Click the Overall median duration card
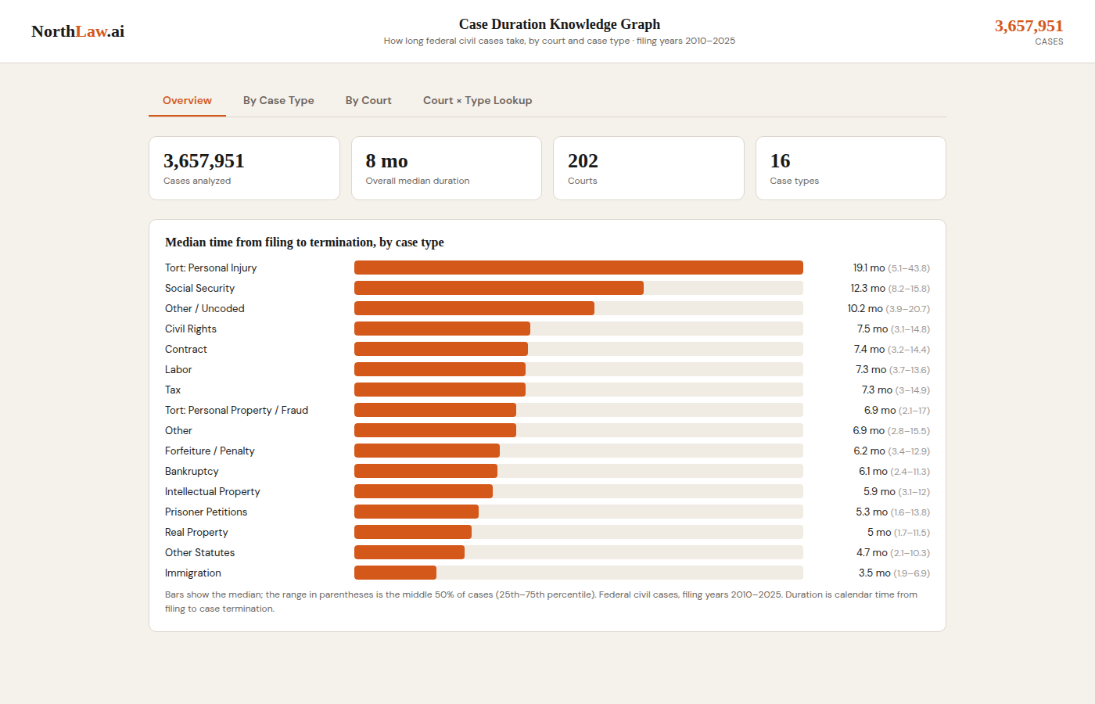 (x=447, y=168)
